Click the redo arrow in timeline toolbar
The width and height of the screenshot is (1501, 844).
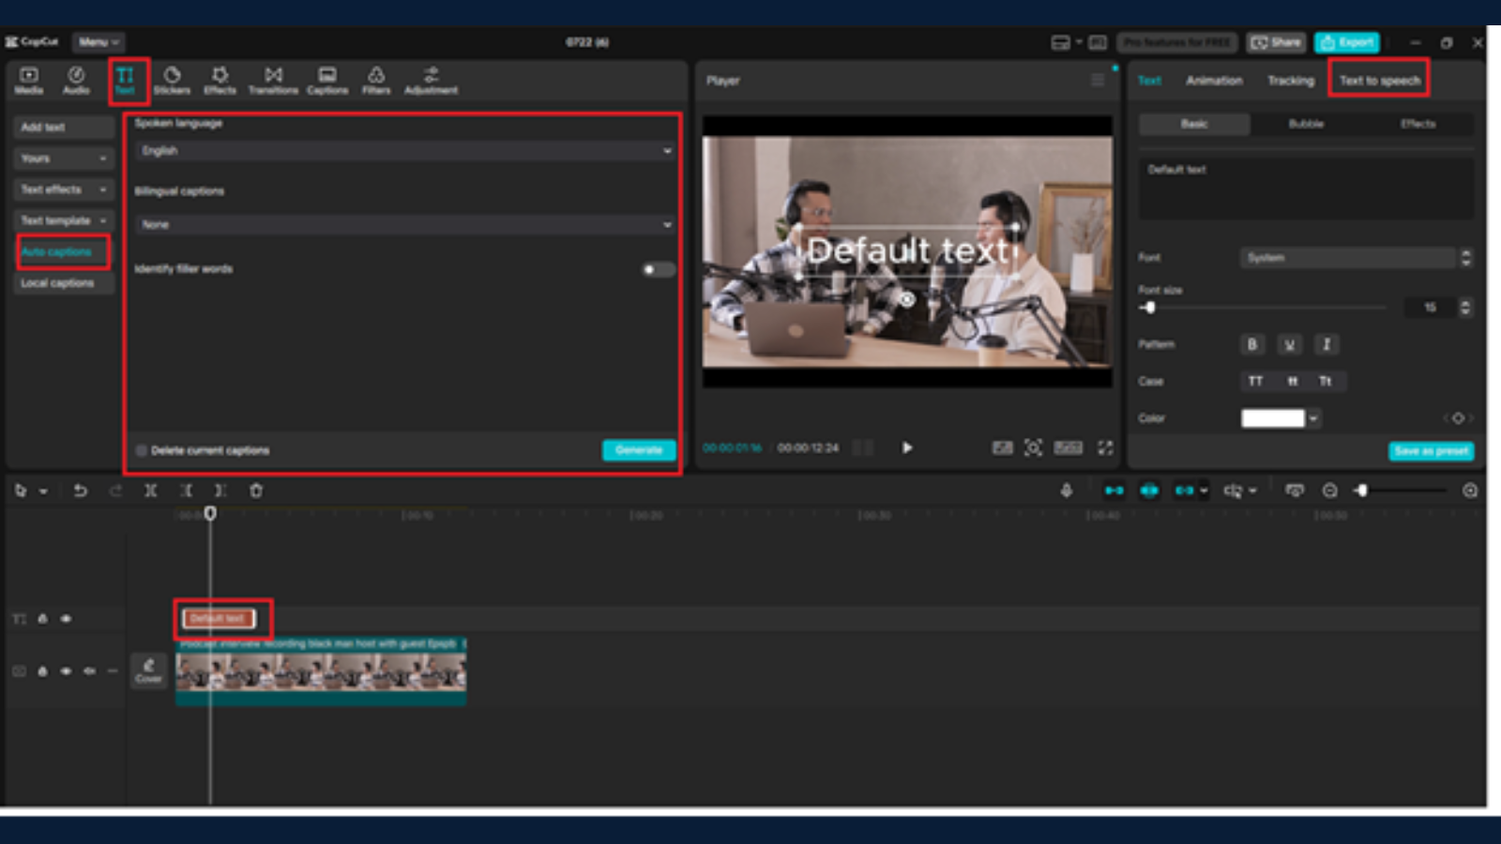pos(115,490)
